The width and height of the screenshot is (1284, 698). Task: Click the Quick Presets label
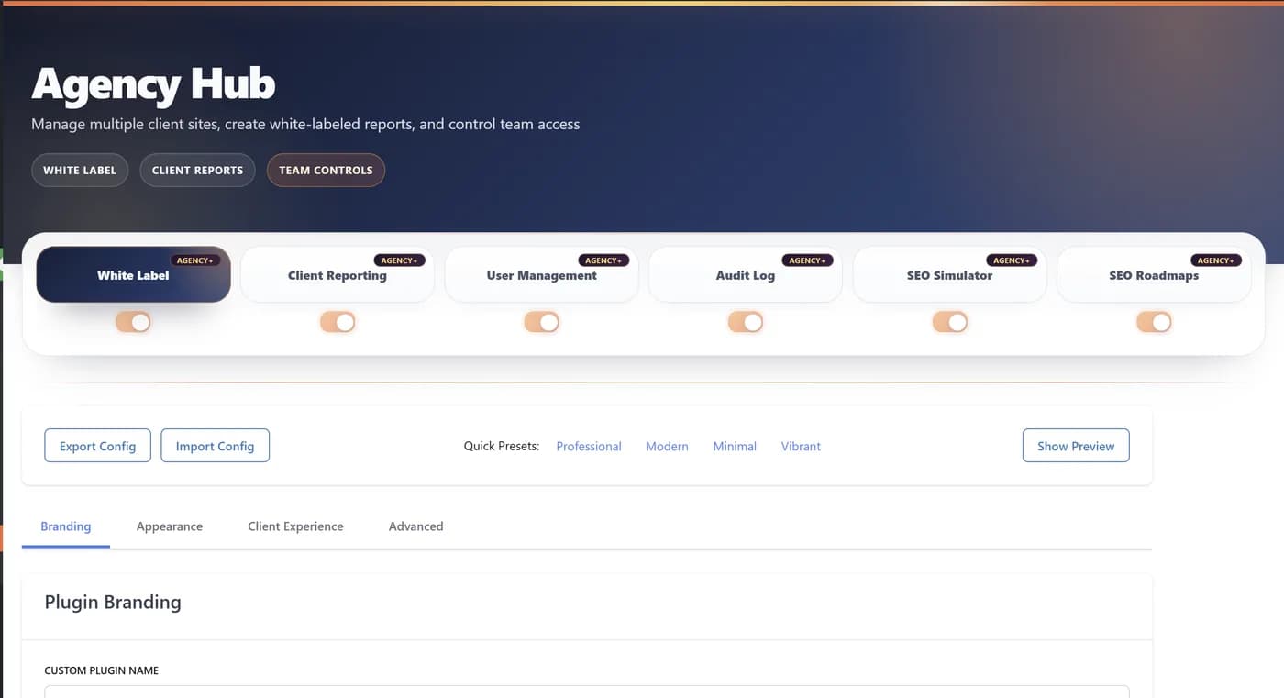(502, 447)
